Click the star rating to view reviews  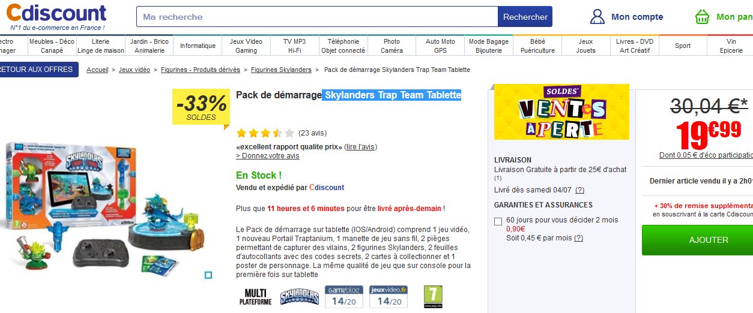click(x=265, y=133)
